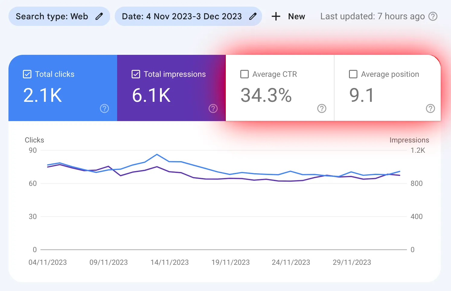
Task: Click the 60 clicks axis value
Action: coord(33,183)
